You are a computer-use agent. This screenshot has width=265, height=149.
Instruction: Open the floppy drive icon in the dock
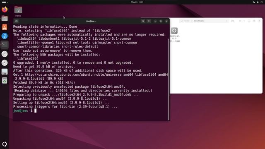click(5, 72)
